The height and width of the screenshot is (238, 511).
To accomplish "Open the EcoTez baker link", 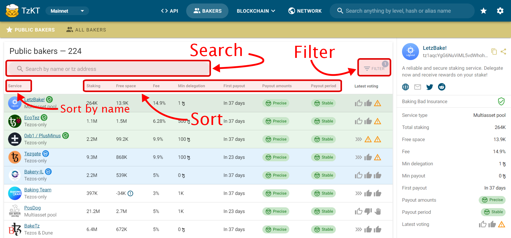I will click(32, 118).
